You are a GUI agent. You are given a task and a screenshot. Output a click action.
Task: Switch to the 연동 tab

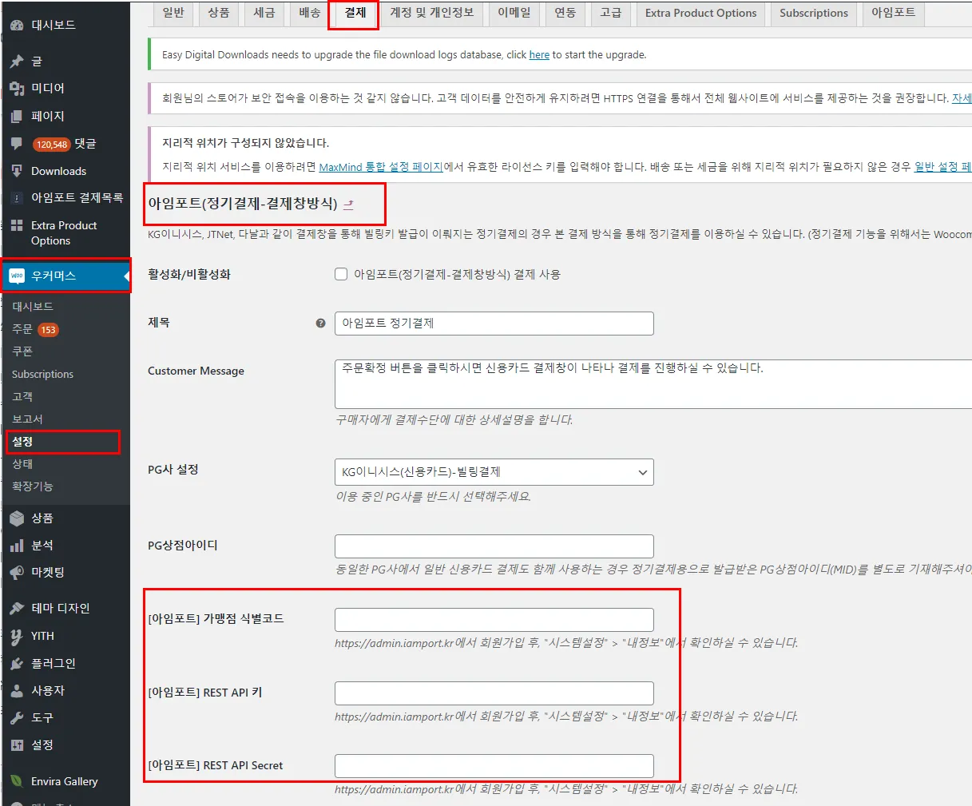coord(565,13)
